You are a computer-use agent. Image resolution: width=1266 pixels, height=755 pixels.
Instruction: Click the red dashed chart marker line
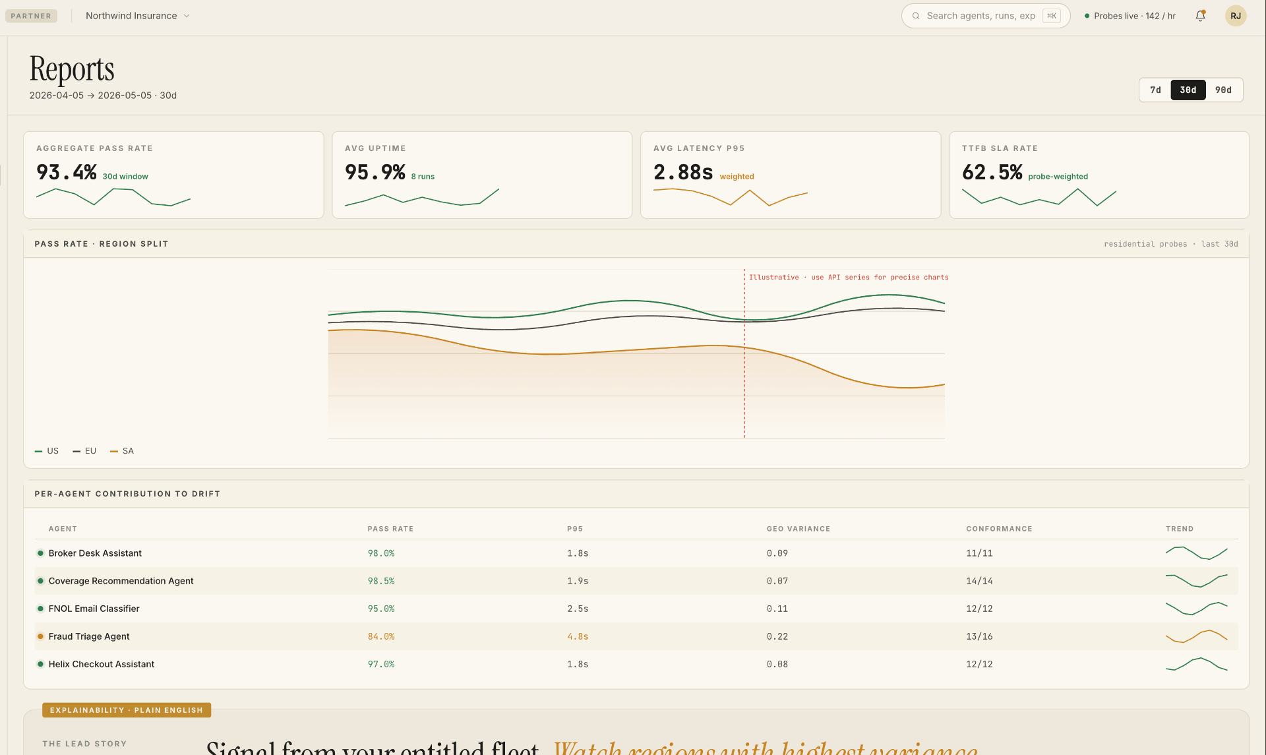tap(744, 353)
